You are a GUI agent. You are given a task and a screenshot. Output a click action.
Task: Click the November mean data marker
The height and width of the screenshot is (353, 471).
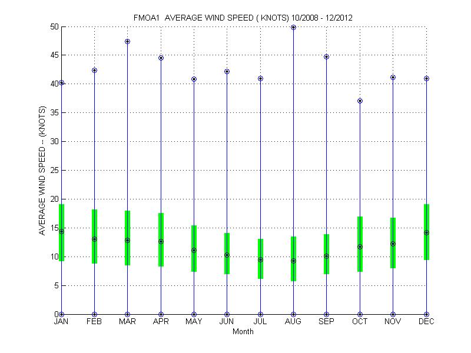pyautogui.click(x=393, y=244)
